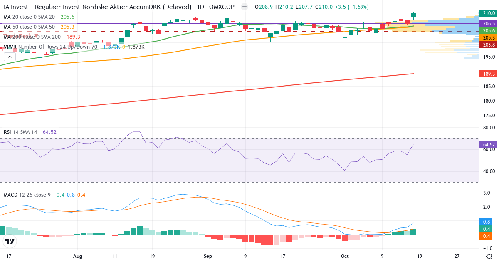Click the Oct label on the time axis
This screenshot has height=262, width=499.
pyautogui.click(x=345, y=257)
